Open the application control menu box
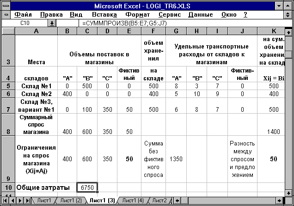The image size is (294, 206). 6,6
